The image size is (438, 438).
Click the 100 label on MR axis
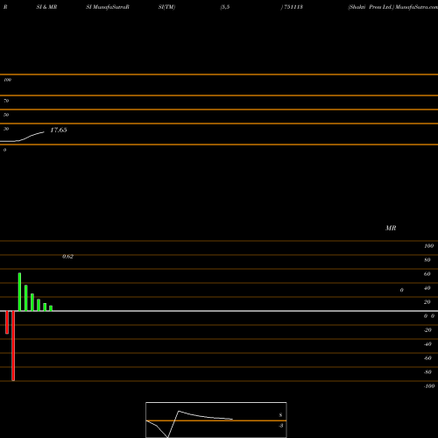coord(429,246)
